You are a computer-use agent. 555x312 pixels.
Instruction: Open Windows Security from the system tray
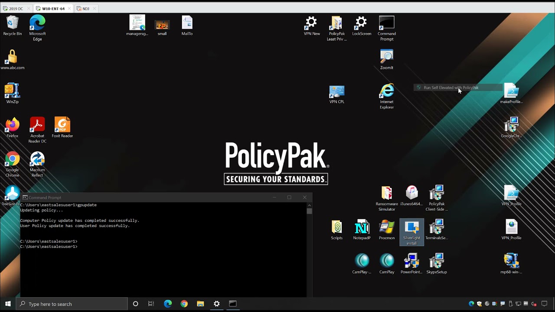480,304
